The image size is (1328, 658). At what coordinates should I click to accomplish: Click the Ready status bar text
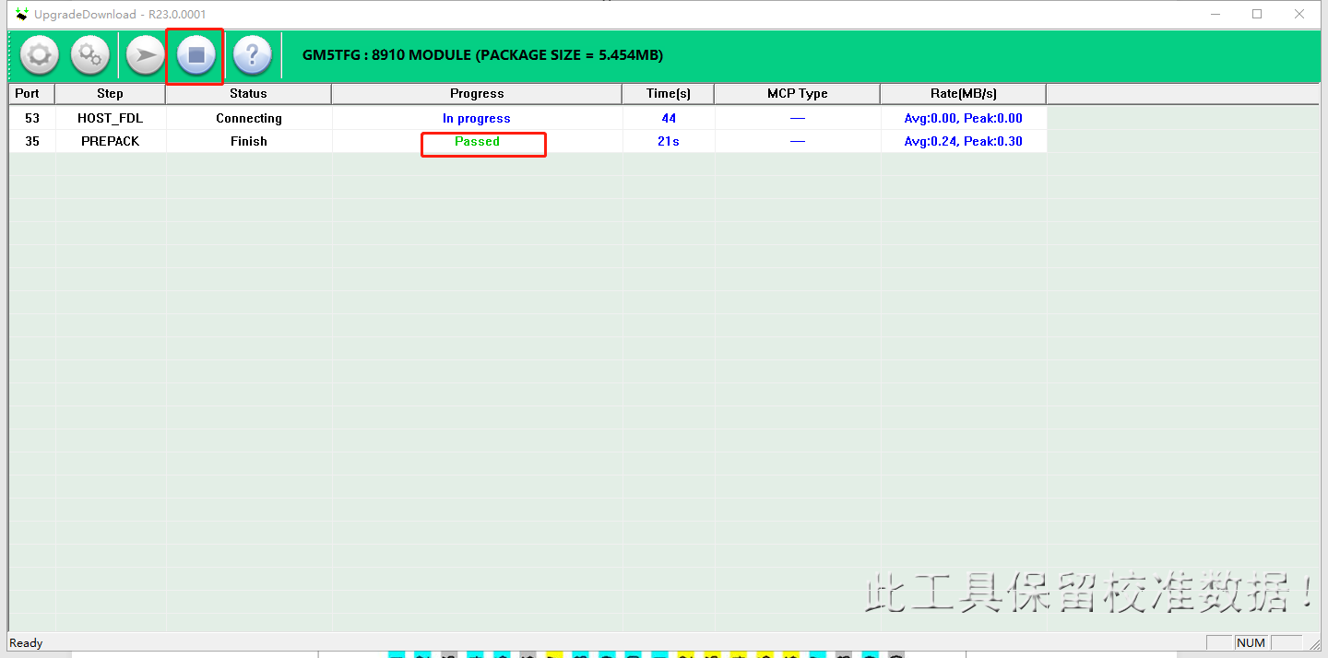pyautogui.click(x=26, y=643)
